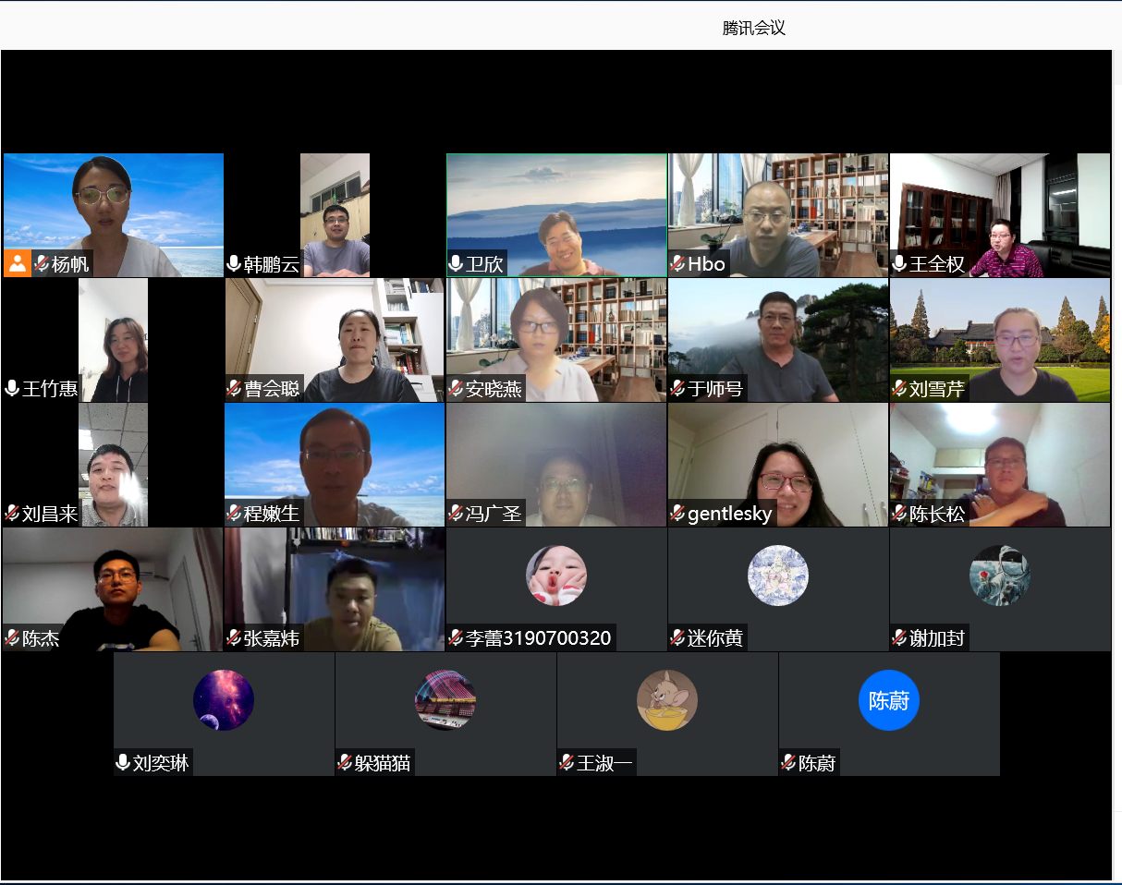Click 杨帆's muted microphone icon
1122x885 pixels.
42,264
